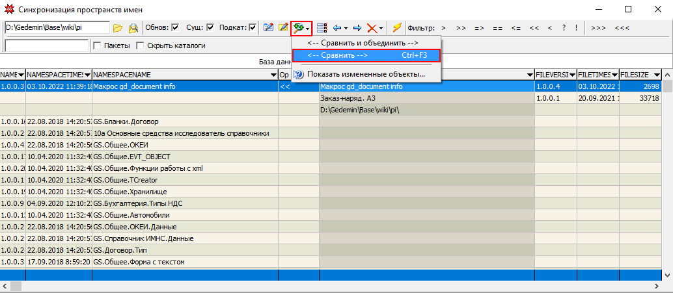Click the red X delete icon
This screenshot has height=293, width=673.
point(371,28)
